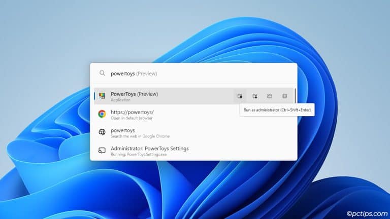Open PowerToys path in console icon

point(284,96)
